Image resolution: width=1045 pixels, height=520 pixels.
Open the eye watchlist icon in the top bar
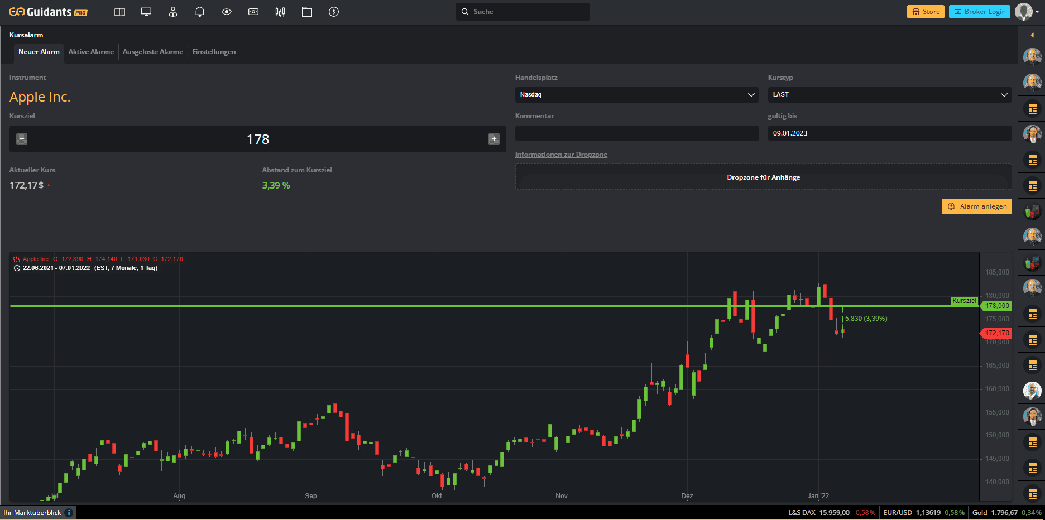tap(227, 12)
